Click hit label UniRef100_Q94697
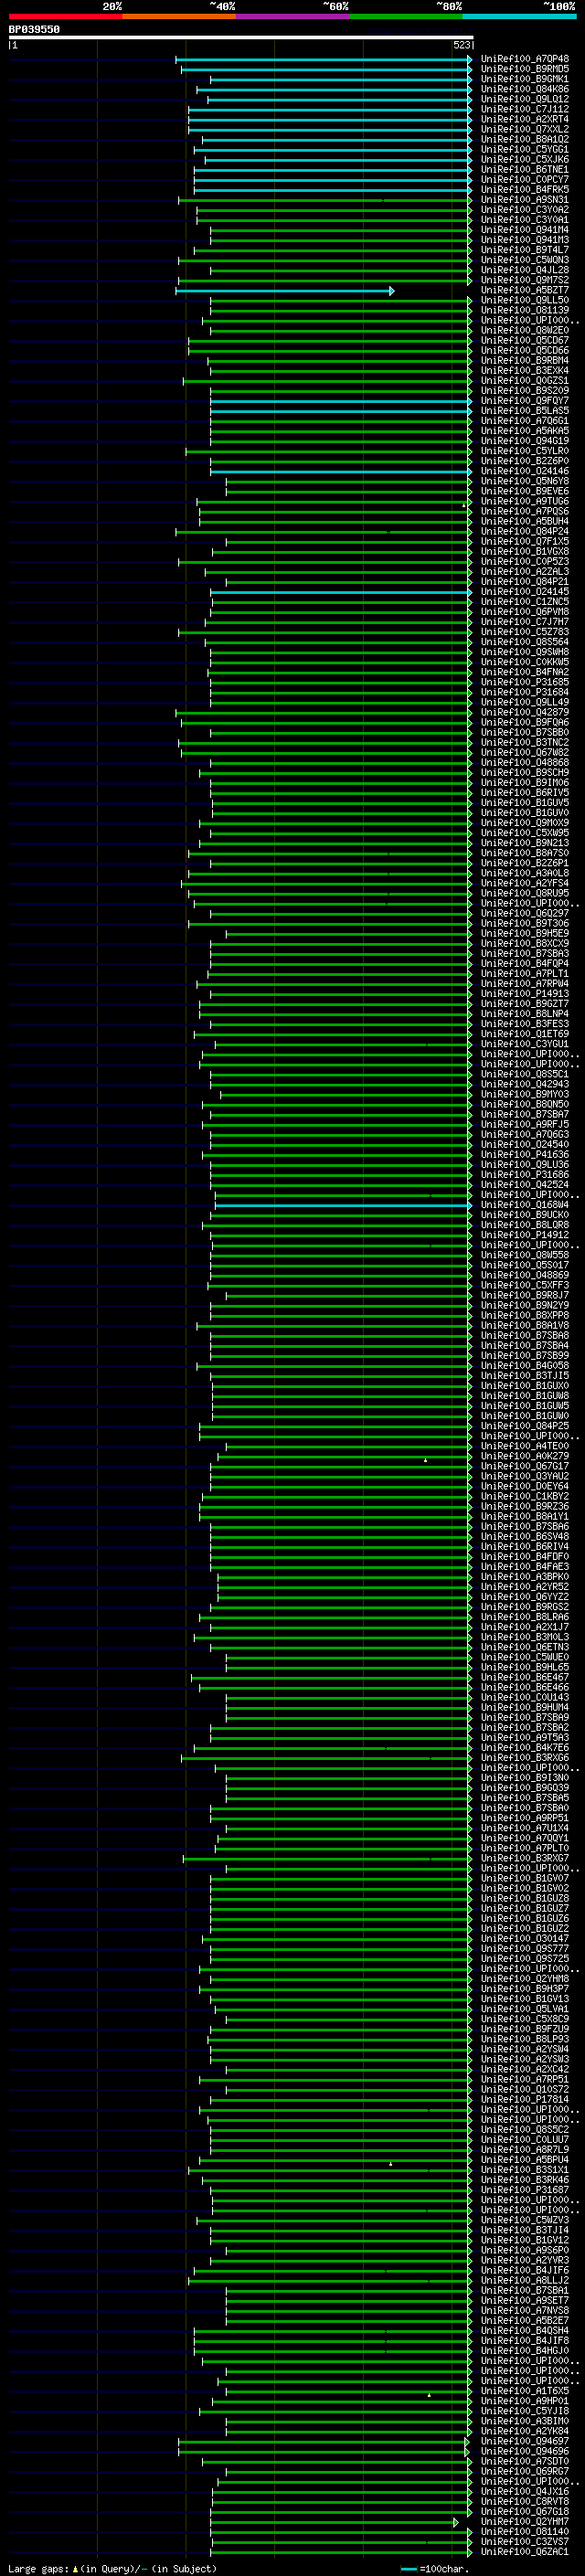 525,2441
